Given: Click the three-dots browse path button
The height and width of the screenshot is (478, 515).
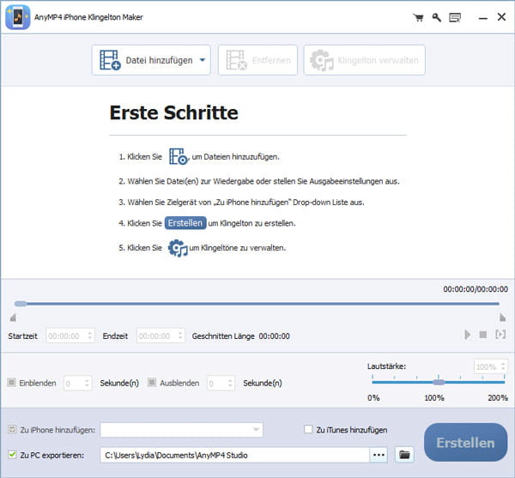Looking at the screenshot, I should pyautogui.click(x=379, y=454).
